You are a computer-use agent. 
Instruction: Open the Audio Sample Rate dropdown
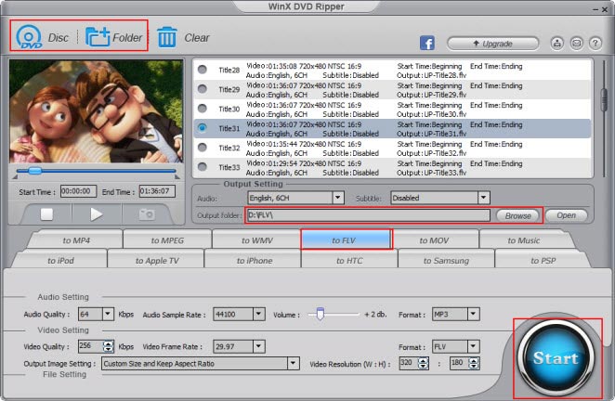258,314
